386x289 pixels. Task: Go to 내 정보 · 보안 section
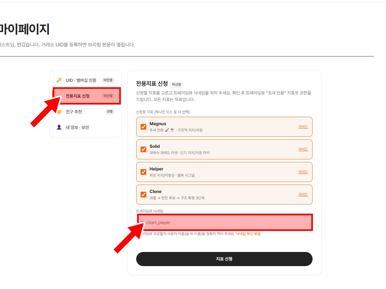(x=85, y=127)
